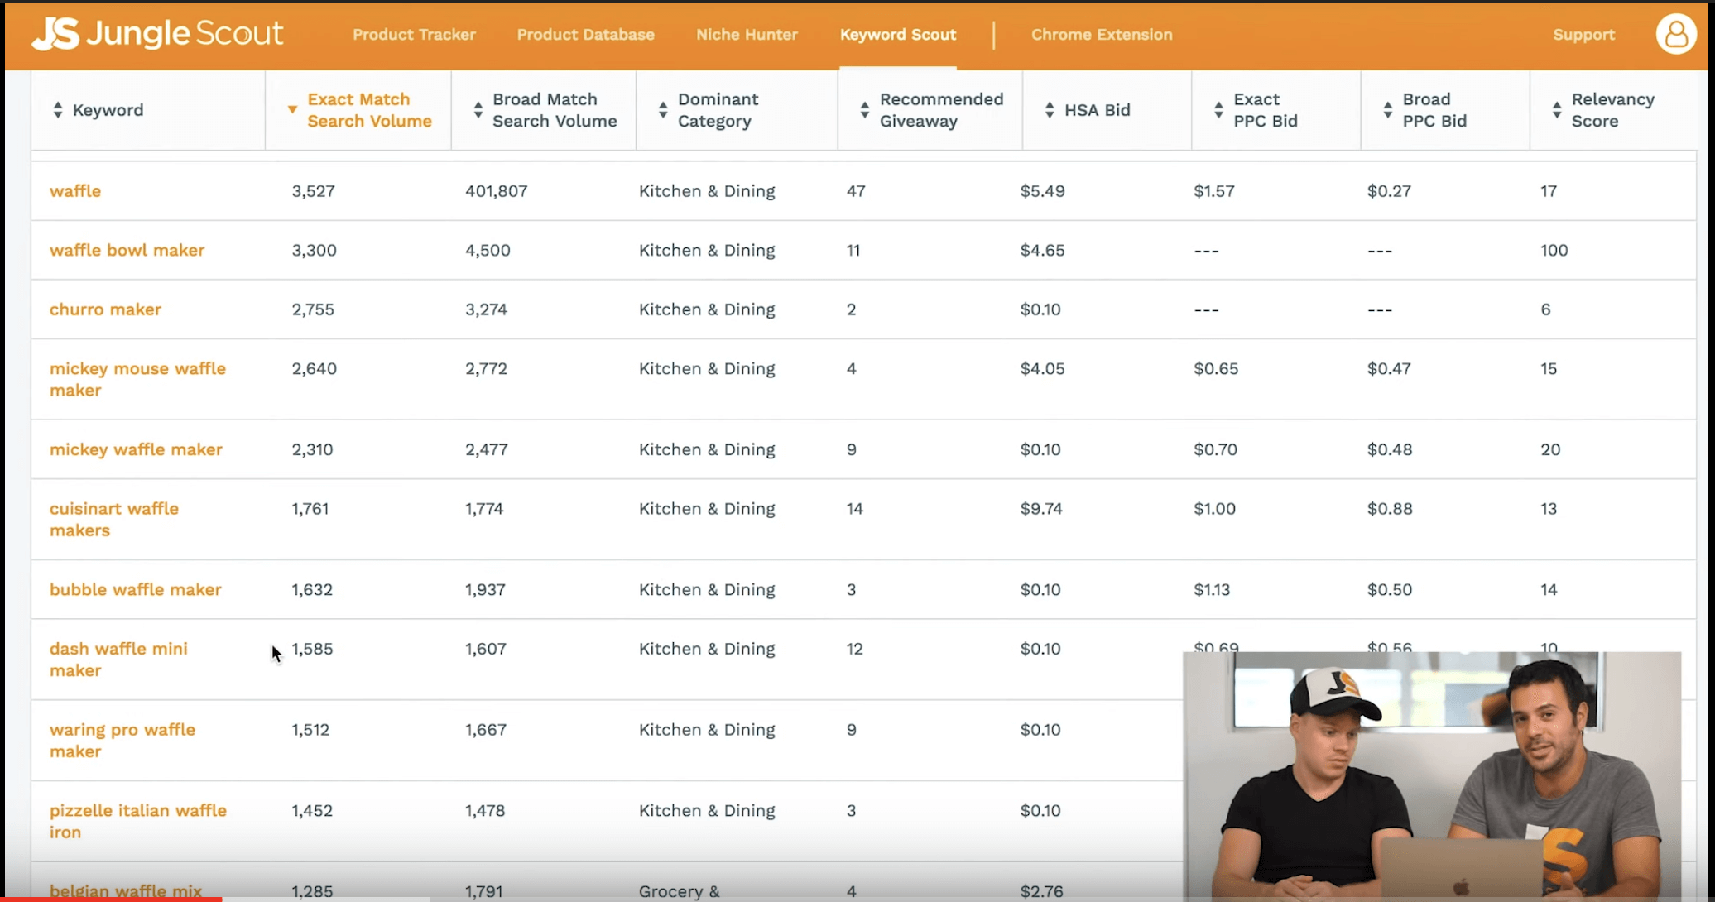Click exact PPC bid $1.57
Viewport: 1715px width, 902px height.
point(1213,191)
